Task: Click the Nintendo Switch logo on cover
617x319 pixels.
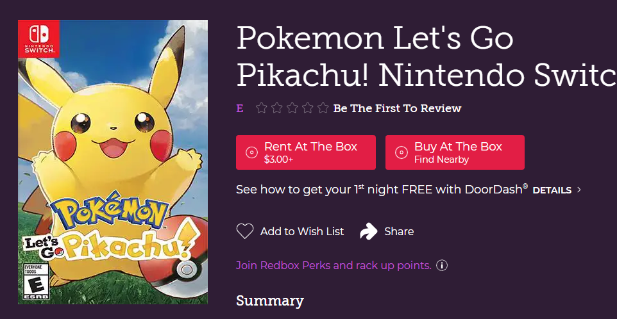Action: click(x=38, y=39)
